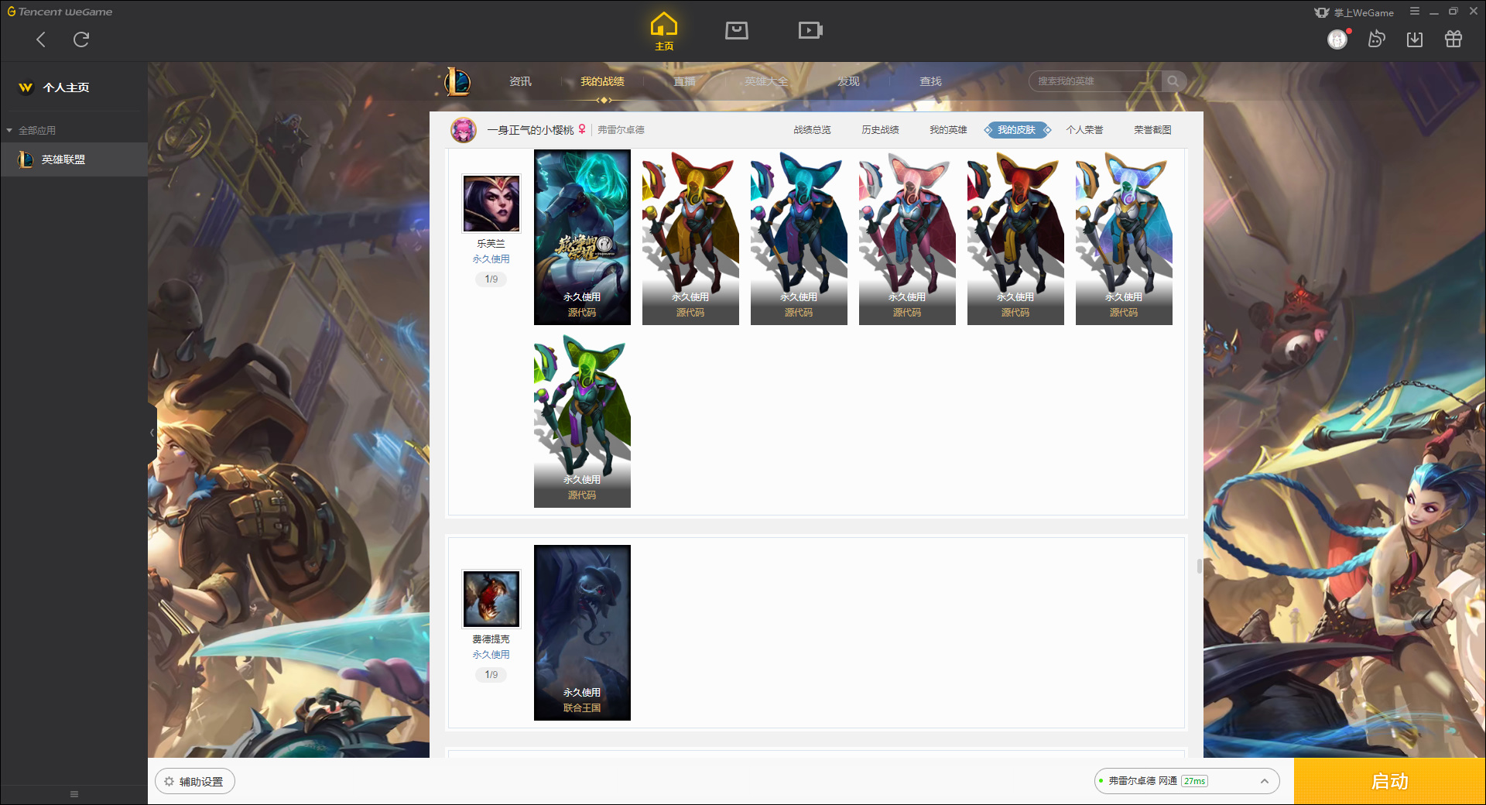The height and width of the screenshot is (805, 1486).
Task: Open the light blue 源代码 chroma skin
Action: pyautogui.click(x=1124, y=237)
